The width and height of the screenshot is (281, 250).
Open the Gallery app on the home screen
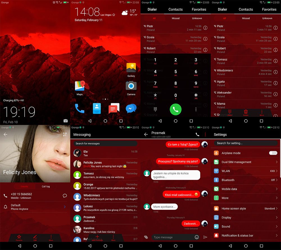point(131,68)
